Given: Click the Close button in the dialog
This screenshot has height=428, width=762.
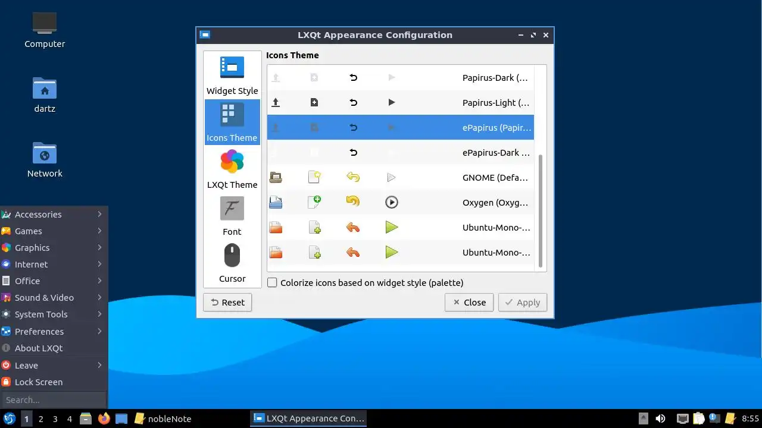Looking at the screenshot, I should click(x=469, y=302).
